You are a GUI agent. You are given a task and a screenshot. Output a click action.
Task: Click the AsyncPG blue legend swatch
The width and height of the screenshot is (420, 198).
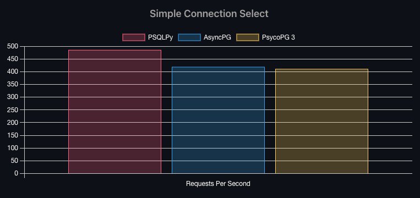point(189,37)
